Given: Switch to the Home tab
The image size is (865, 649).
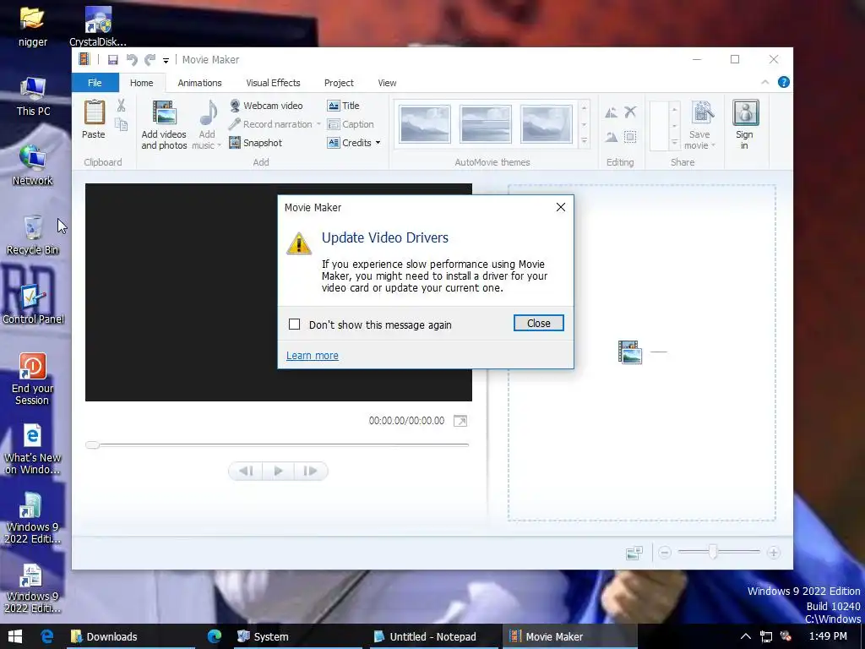Looking at the screenshot, I should click(x=142, y=83).
